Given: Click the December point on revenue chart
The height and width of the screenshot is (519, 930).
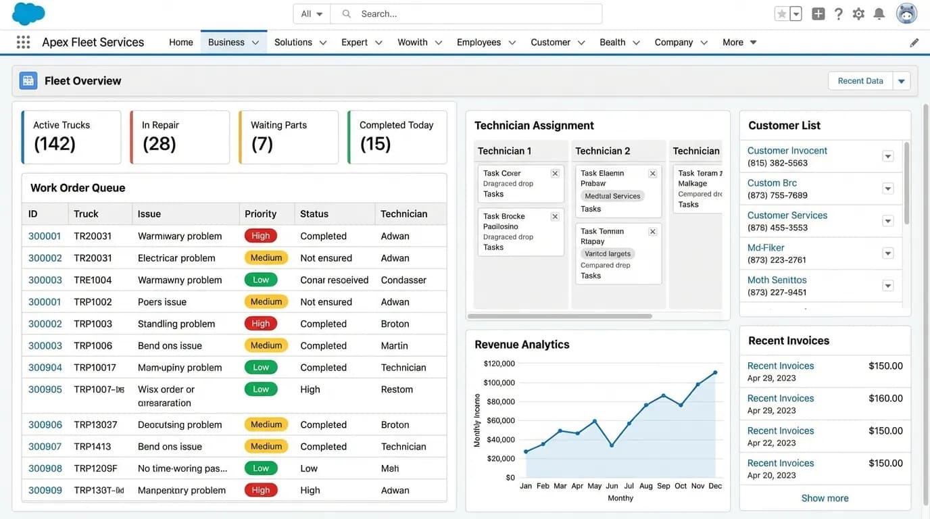Looking at the screenshot, I should (x=715, y=372).
